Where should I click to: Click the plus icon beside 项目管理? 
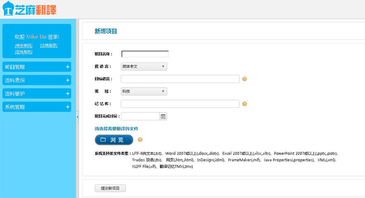67,67
